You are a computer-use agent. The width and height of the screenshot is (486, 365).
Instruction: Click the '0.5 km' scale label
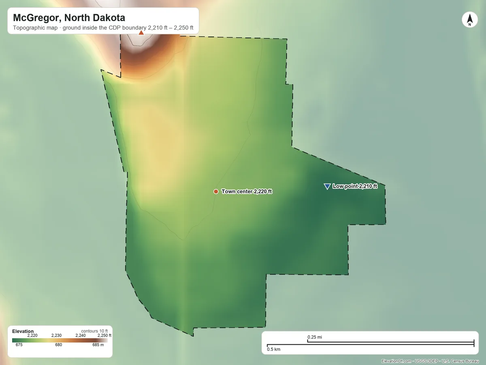click(x=273, y=349)
